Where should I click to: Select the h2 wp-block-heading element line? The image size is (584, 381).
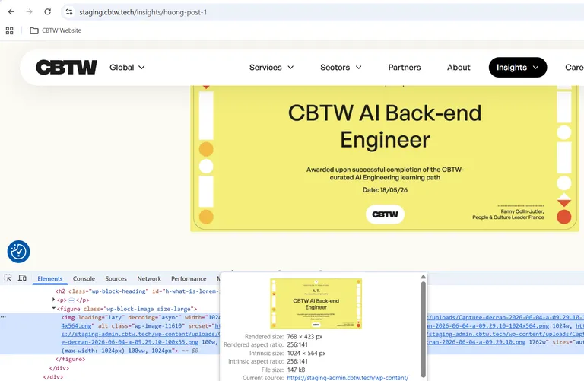click(137, 291)
